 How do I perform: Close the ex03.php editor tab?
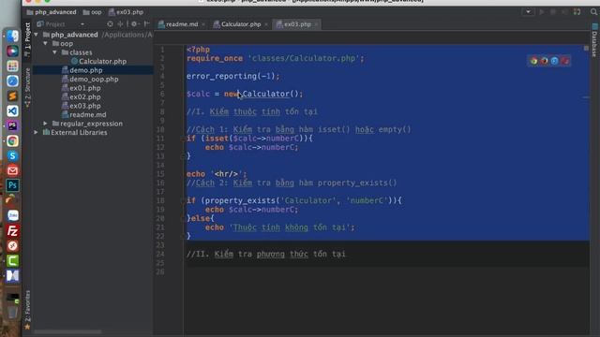[x=316, y=24]
